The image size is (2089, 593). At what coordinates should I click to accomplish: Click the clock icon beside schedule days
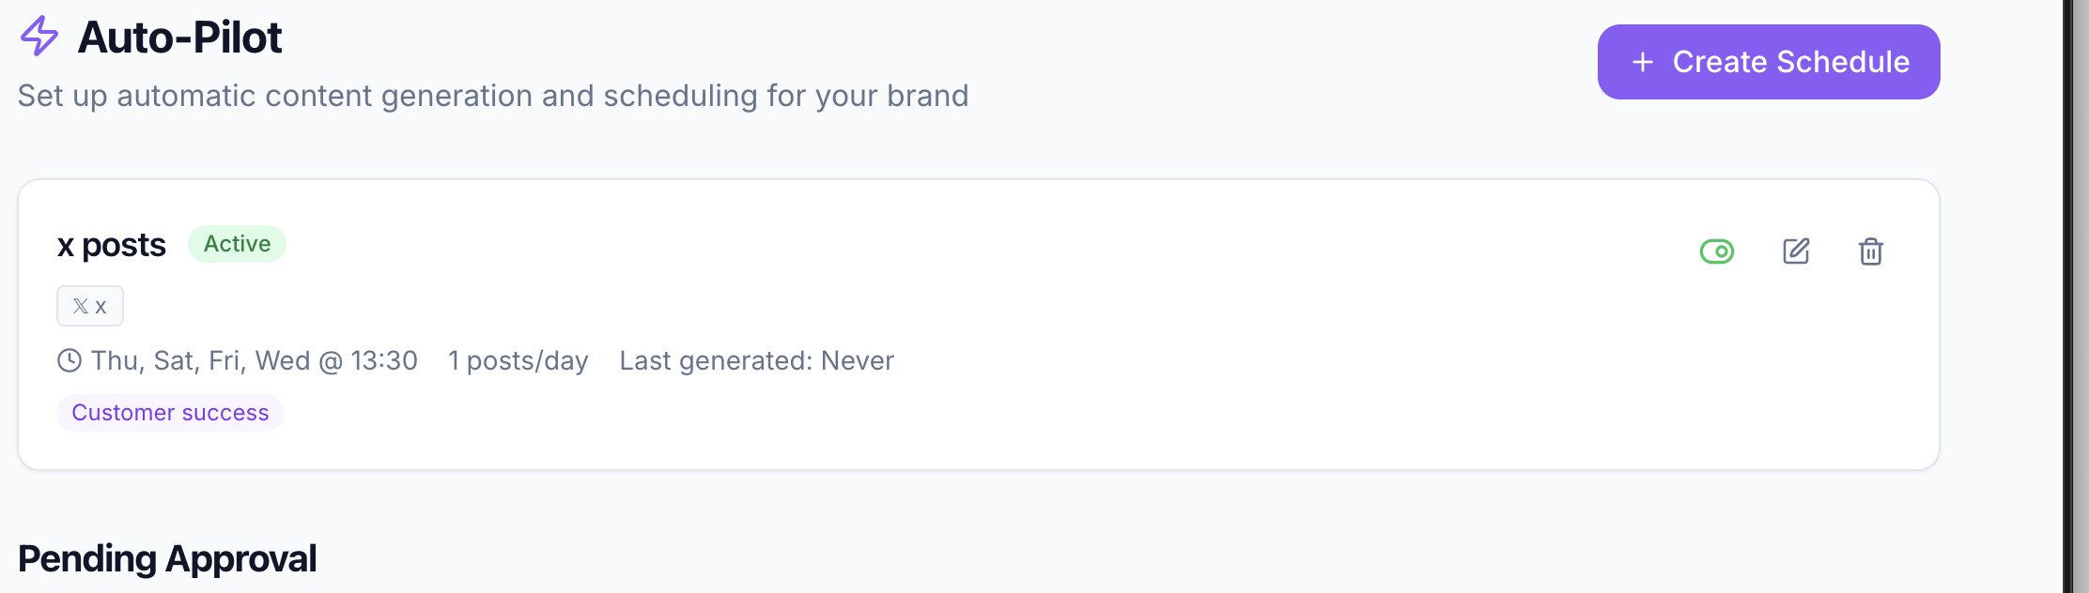click(x=70, y=360)
